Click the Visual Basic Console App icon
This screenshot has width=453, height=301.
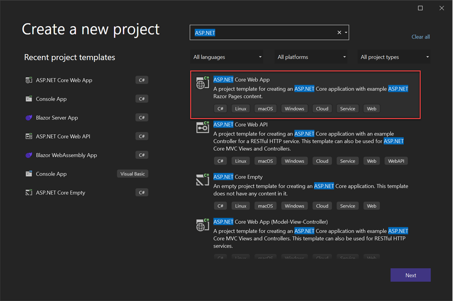[29, 174]
